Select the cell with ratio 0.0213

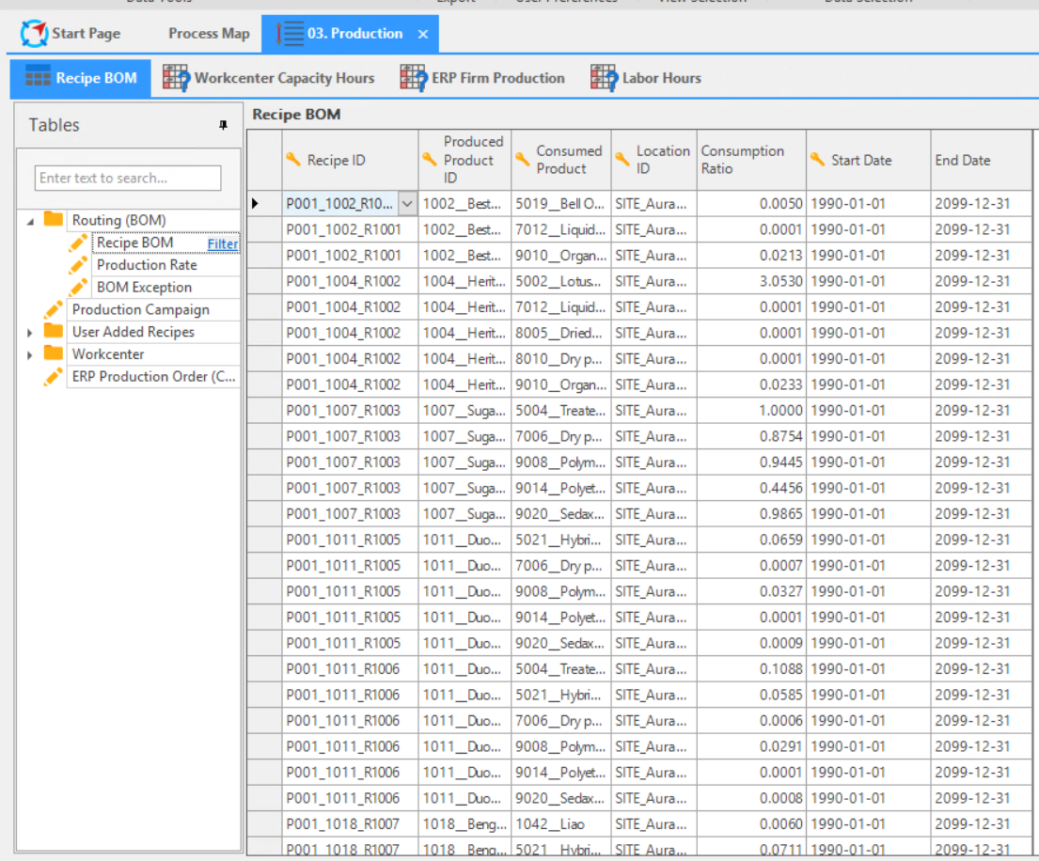pos(751,256)
